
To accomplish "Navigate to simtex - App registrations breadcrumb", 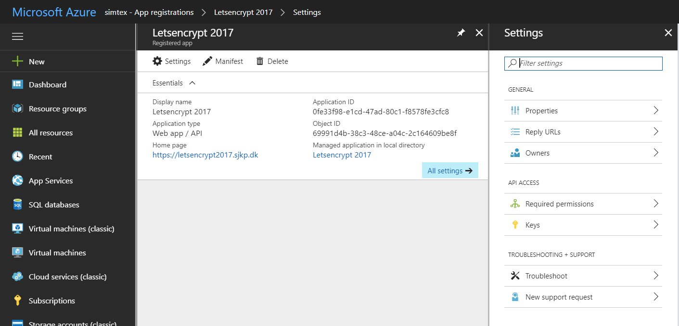I will tap(149, 12).
